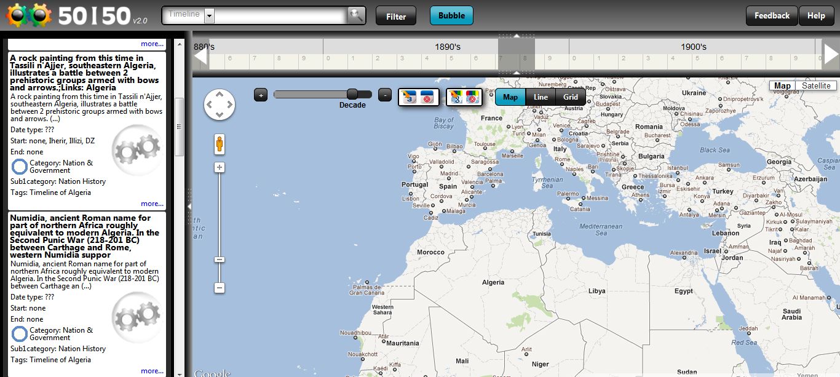Screen dimensions: 840x377
Task: Click the event list vertical scrollbar thumb
Action: [x=180, y=127]
